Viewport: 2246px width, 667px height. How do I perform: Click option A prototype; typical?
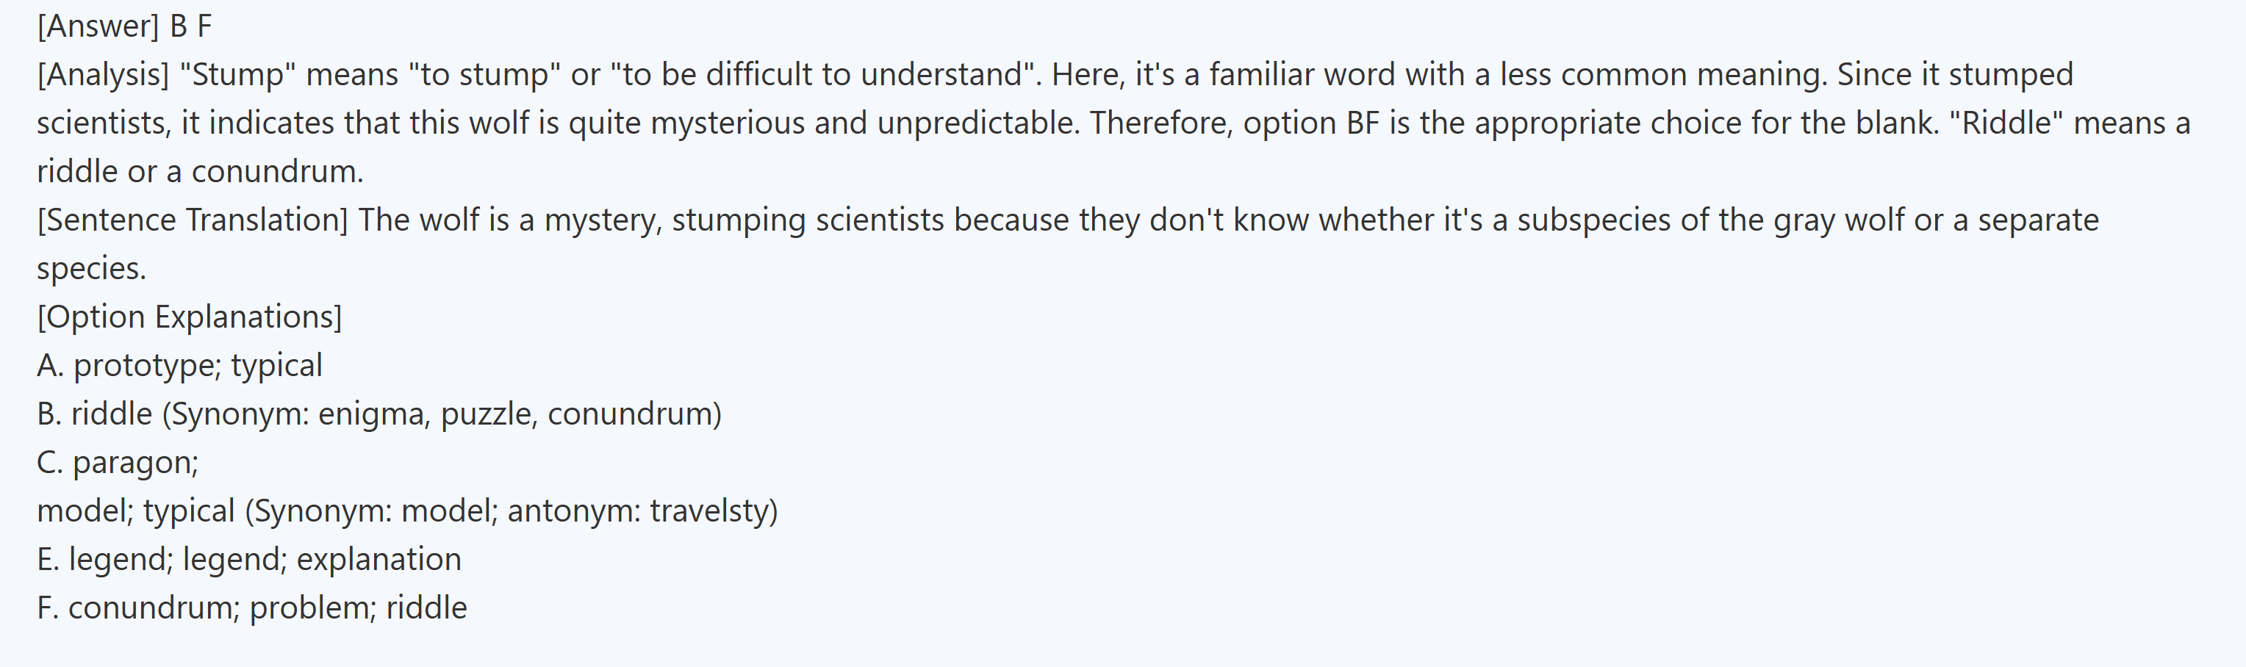coord(179,365)
